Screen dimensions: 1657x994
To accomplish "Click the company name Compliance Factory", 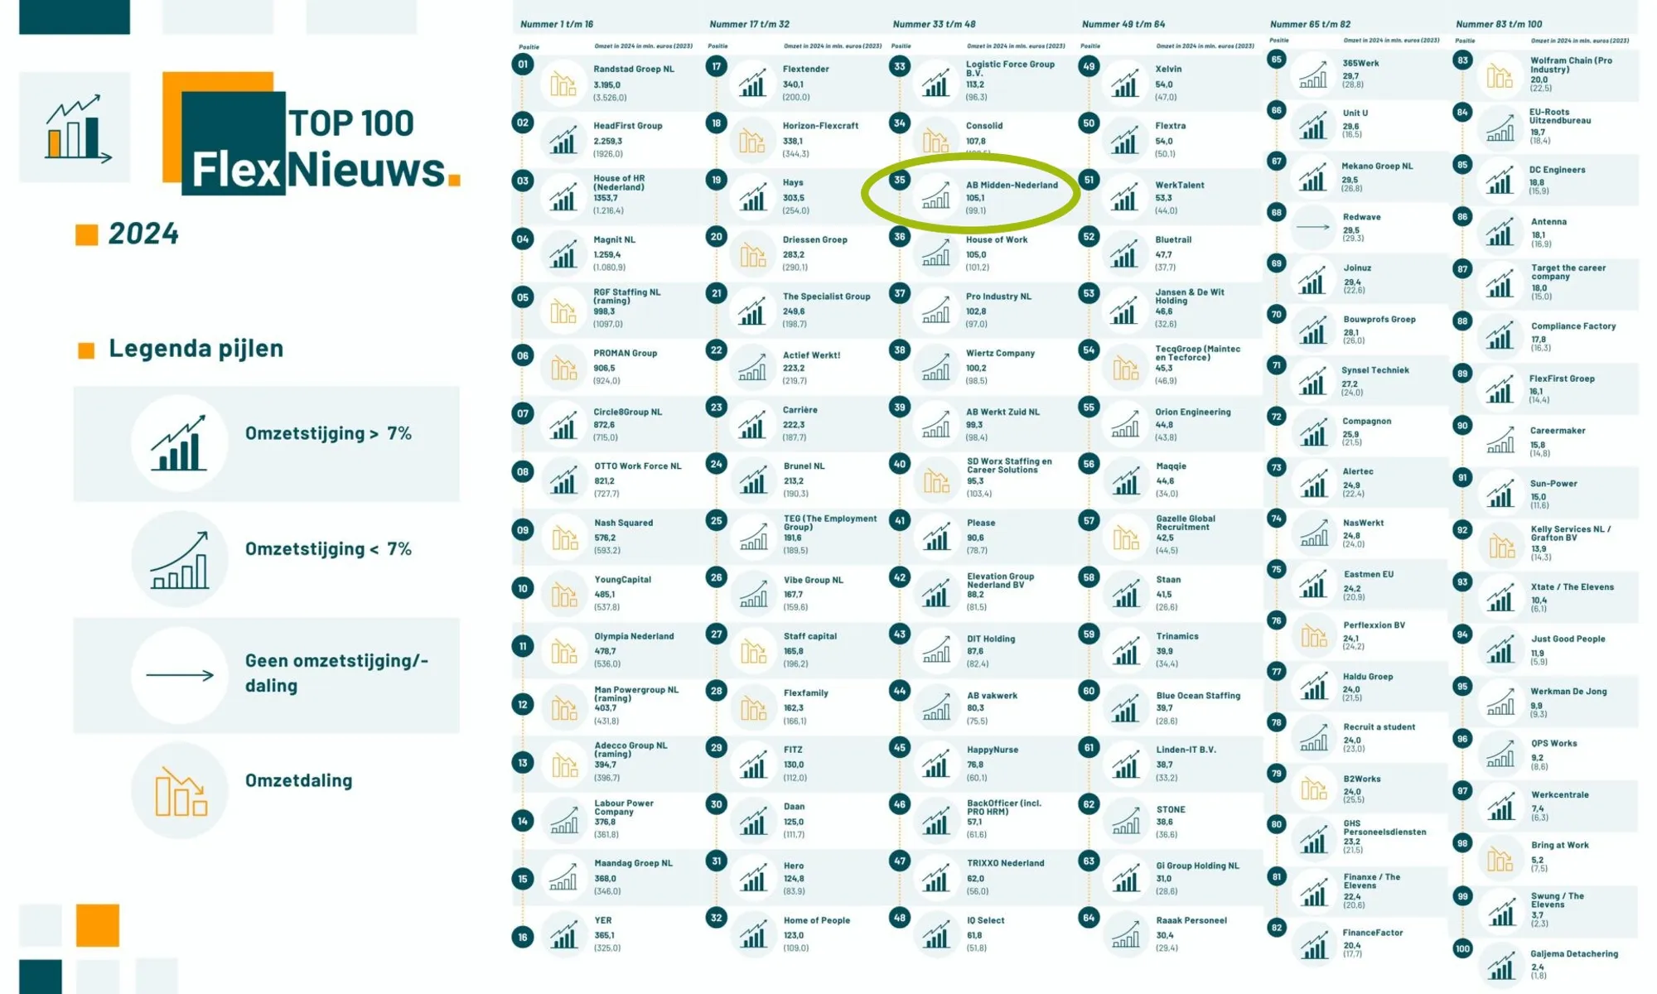I will click(1573, 326).
